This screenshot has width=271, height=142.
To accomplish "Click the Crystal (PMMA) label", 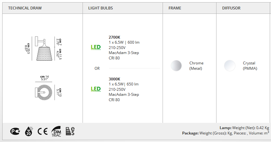I will [250, 66].
